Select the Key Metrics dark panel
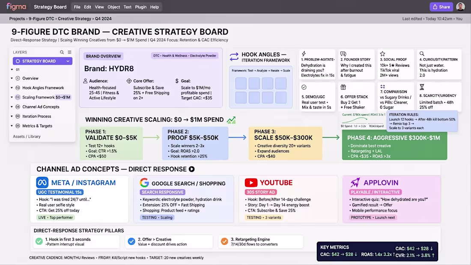Screen dimensions: 471x265 coord(377,251)
